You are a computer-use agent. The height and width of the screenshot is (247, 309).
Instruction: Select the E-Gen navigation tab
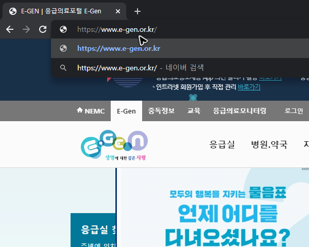coord(126,111)
